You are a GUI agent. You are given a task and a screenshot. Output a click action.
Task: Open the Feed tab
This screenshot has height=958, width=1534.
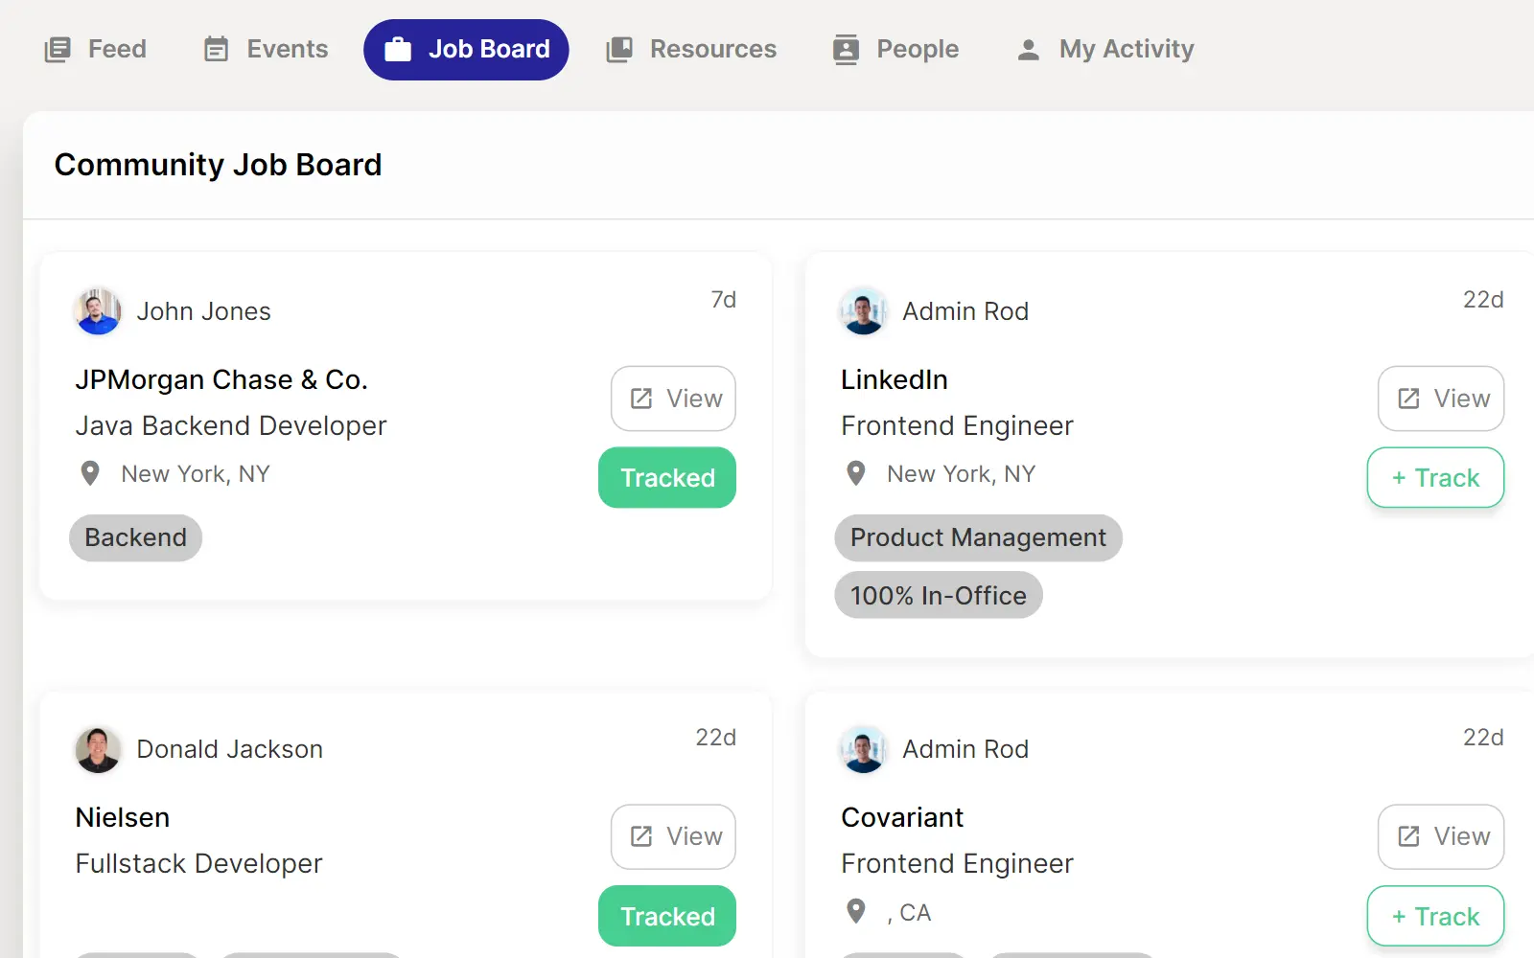pyautogui.click(x=96, y=49)
